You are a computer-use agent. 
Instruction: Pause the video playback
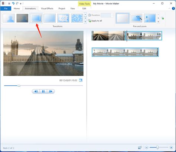[x=43, y=92]
